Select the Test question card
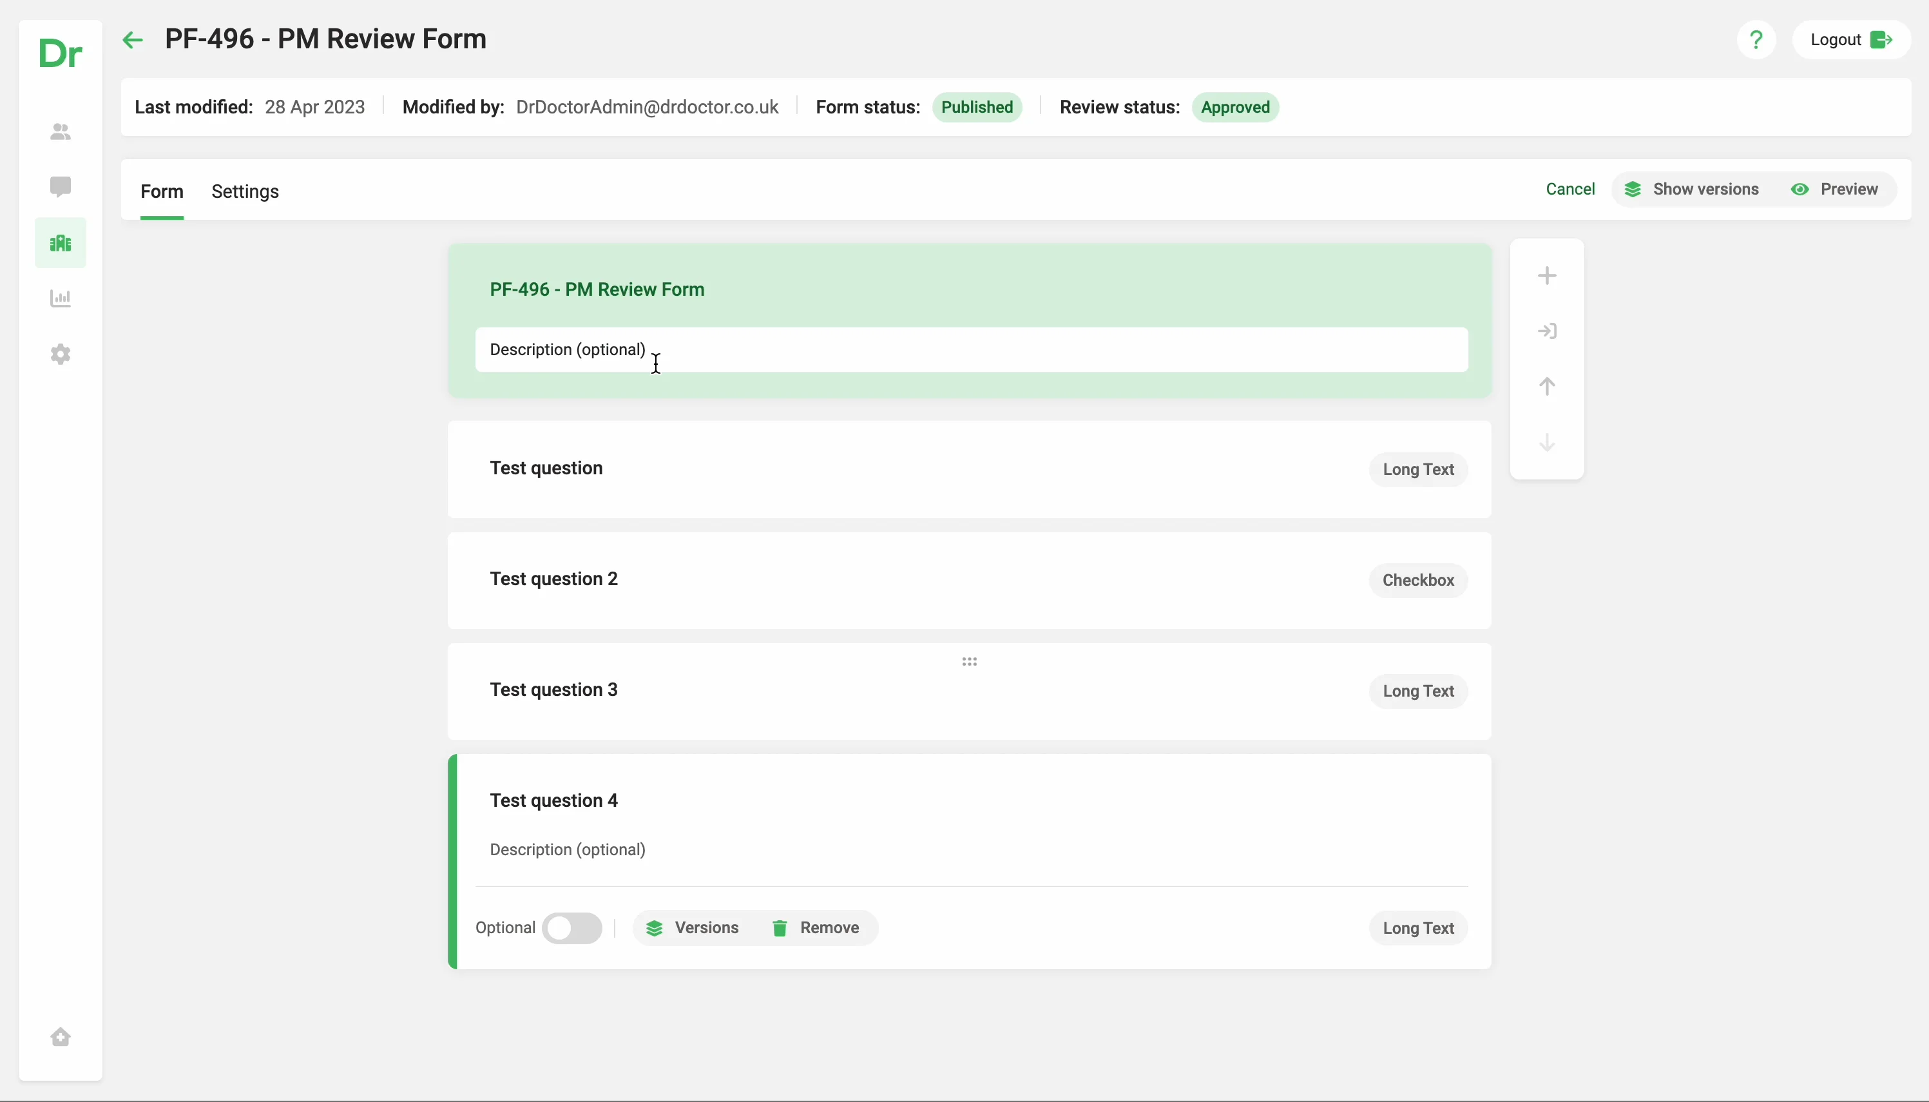 pos(969,469)
